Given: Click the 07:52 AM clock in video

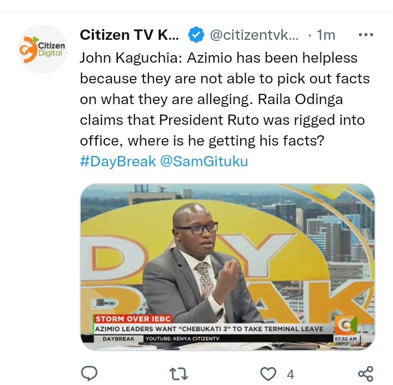Looking at the screenshot, I should point(346,339).
